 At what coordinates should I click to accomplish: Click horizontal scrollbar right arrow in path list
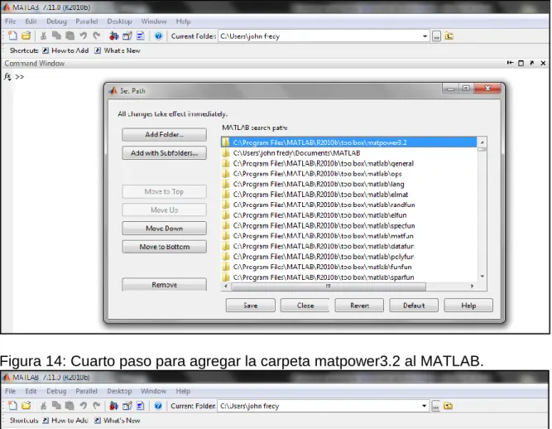pos(472,287)
